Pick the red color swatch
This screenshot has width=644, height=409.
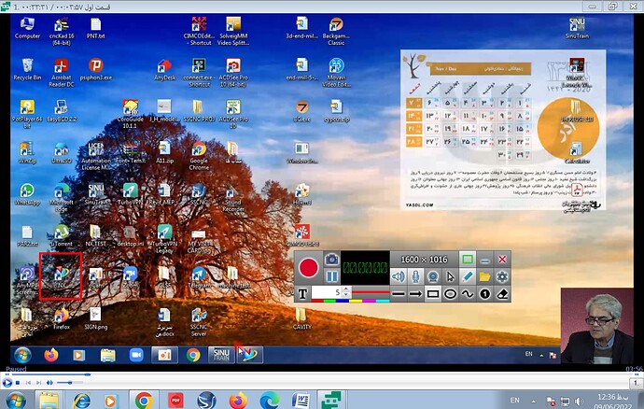tap(317, 301)
